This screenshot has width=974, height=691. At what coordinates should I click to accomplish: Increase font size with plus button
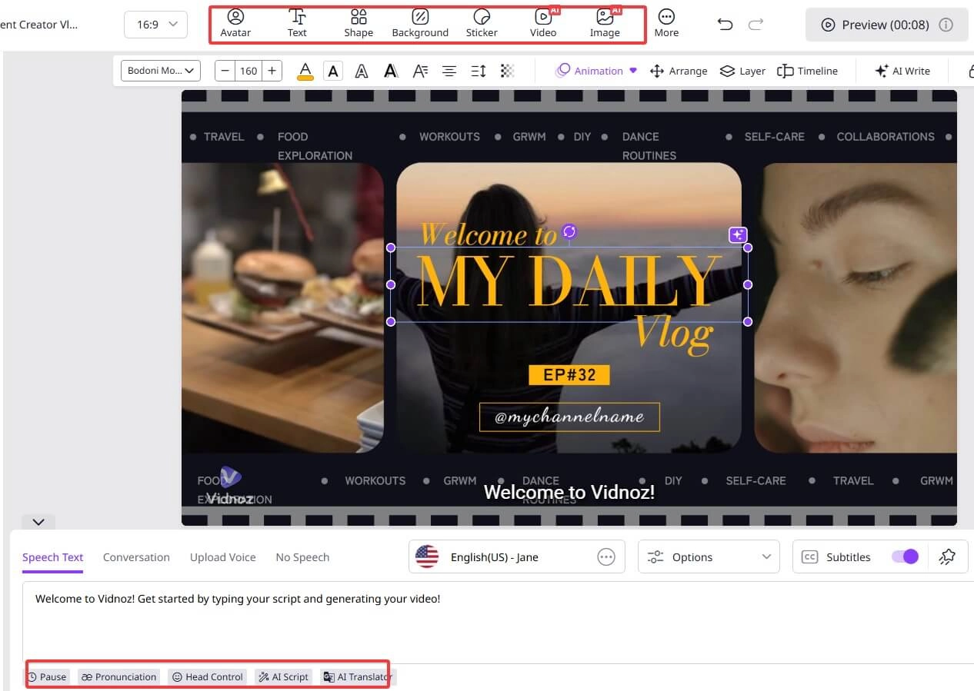(272, 71)
